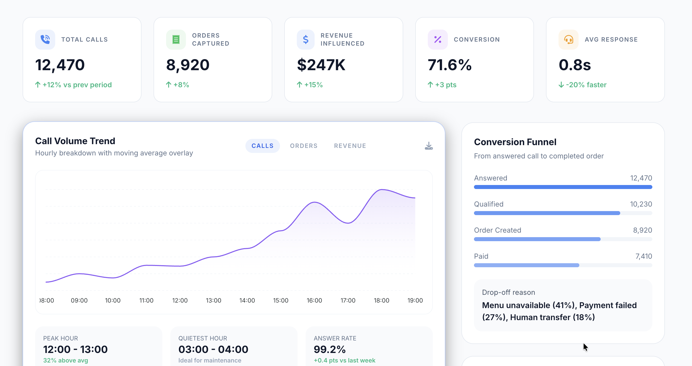Click the Avg Response headset icon

point(568,39)
